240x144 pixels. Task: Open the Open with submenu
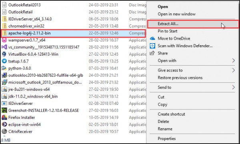tap(167, 60)
